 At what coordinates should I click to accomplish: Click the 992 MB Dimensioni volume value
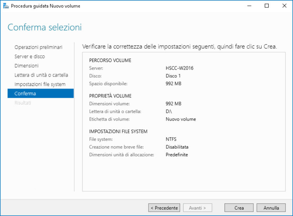click(x=174, y=104)
